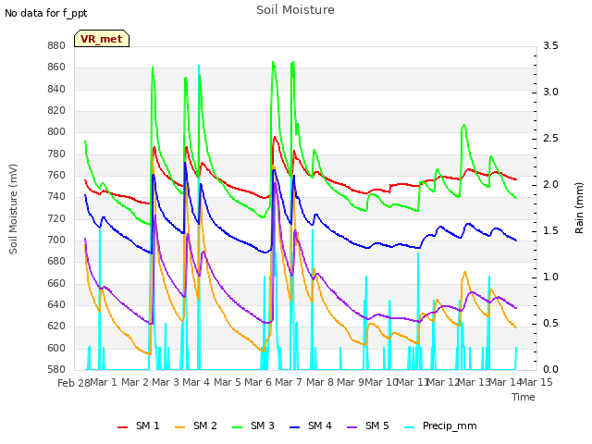Click the VR_met annotation box
This screenshot has height=444, width=592.
[102, 39]
